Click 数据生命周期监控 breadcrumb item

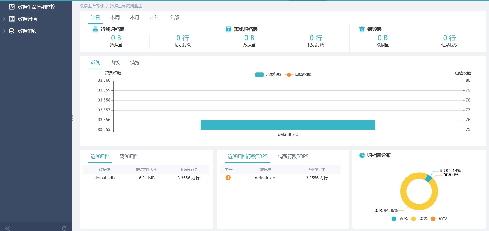coord(126,6)
